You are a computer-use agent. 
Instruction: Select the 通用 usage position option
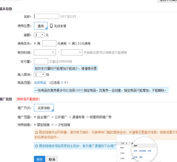click(x=41, y=26)
